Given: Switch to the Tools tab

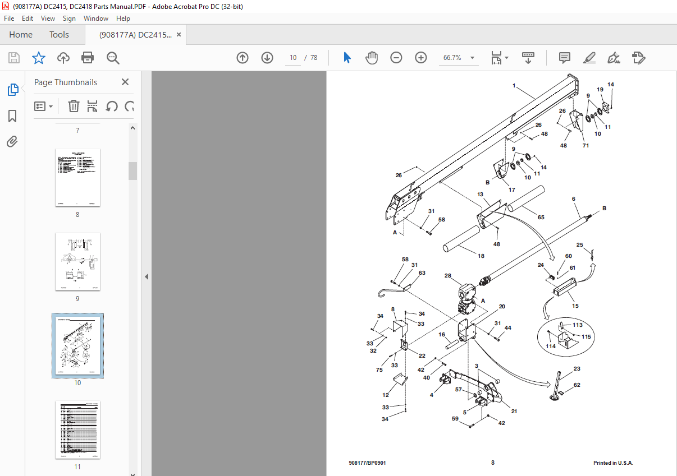Looking at the screenshot, I should pyautogui.click(x=59, y=35).
